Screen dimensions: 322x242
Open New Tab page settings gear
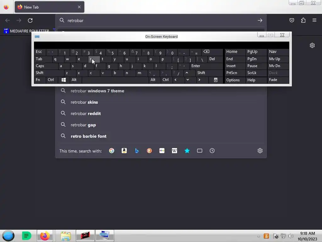(312, 45)
